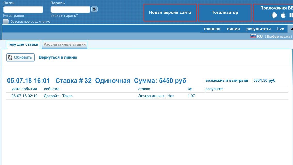Click the возможный выигрыш label

[227, 80]
